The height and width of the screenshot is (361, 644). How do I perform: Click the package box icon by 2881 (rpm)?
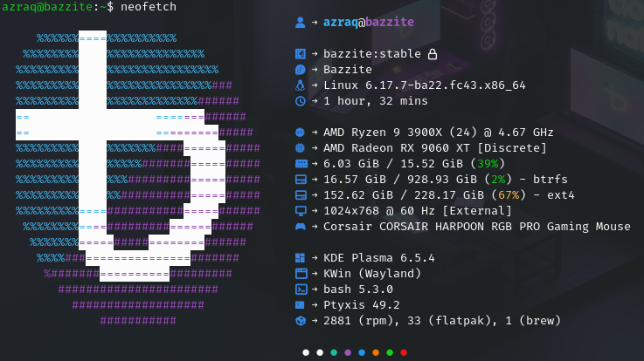click(x=301, y=321)
